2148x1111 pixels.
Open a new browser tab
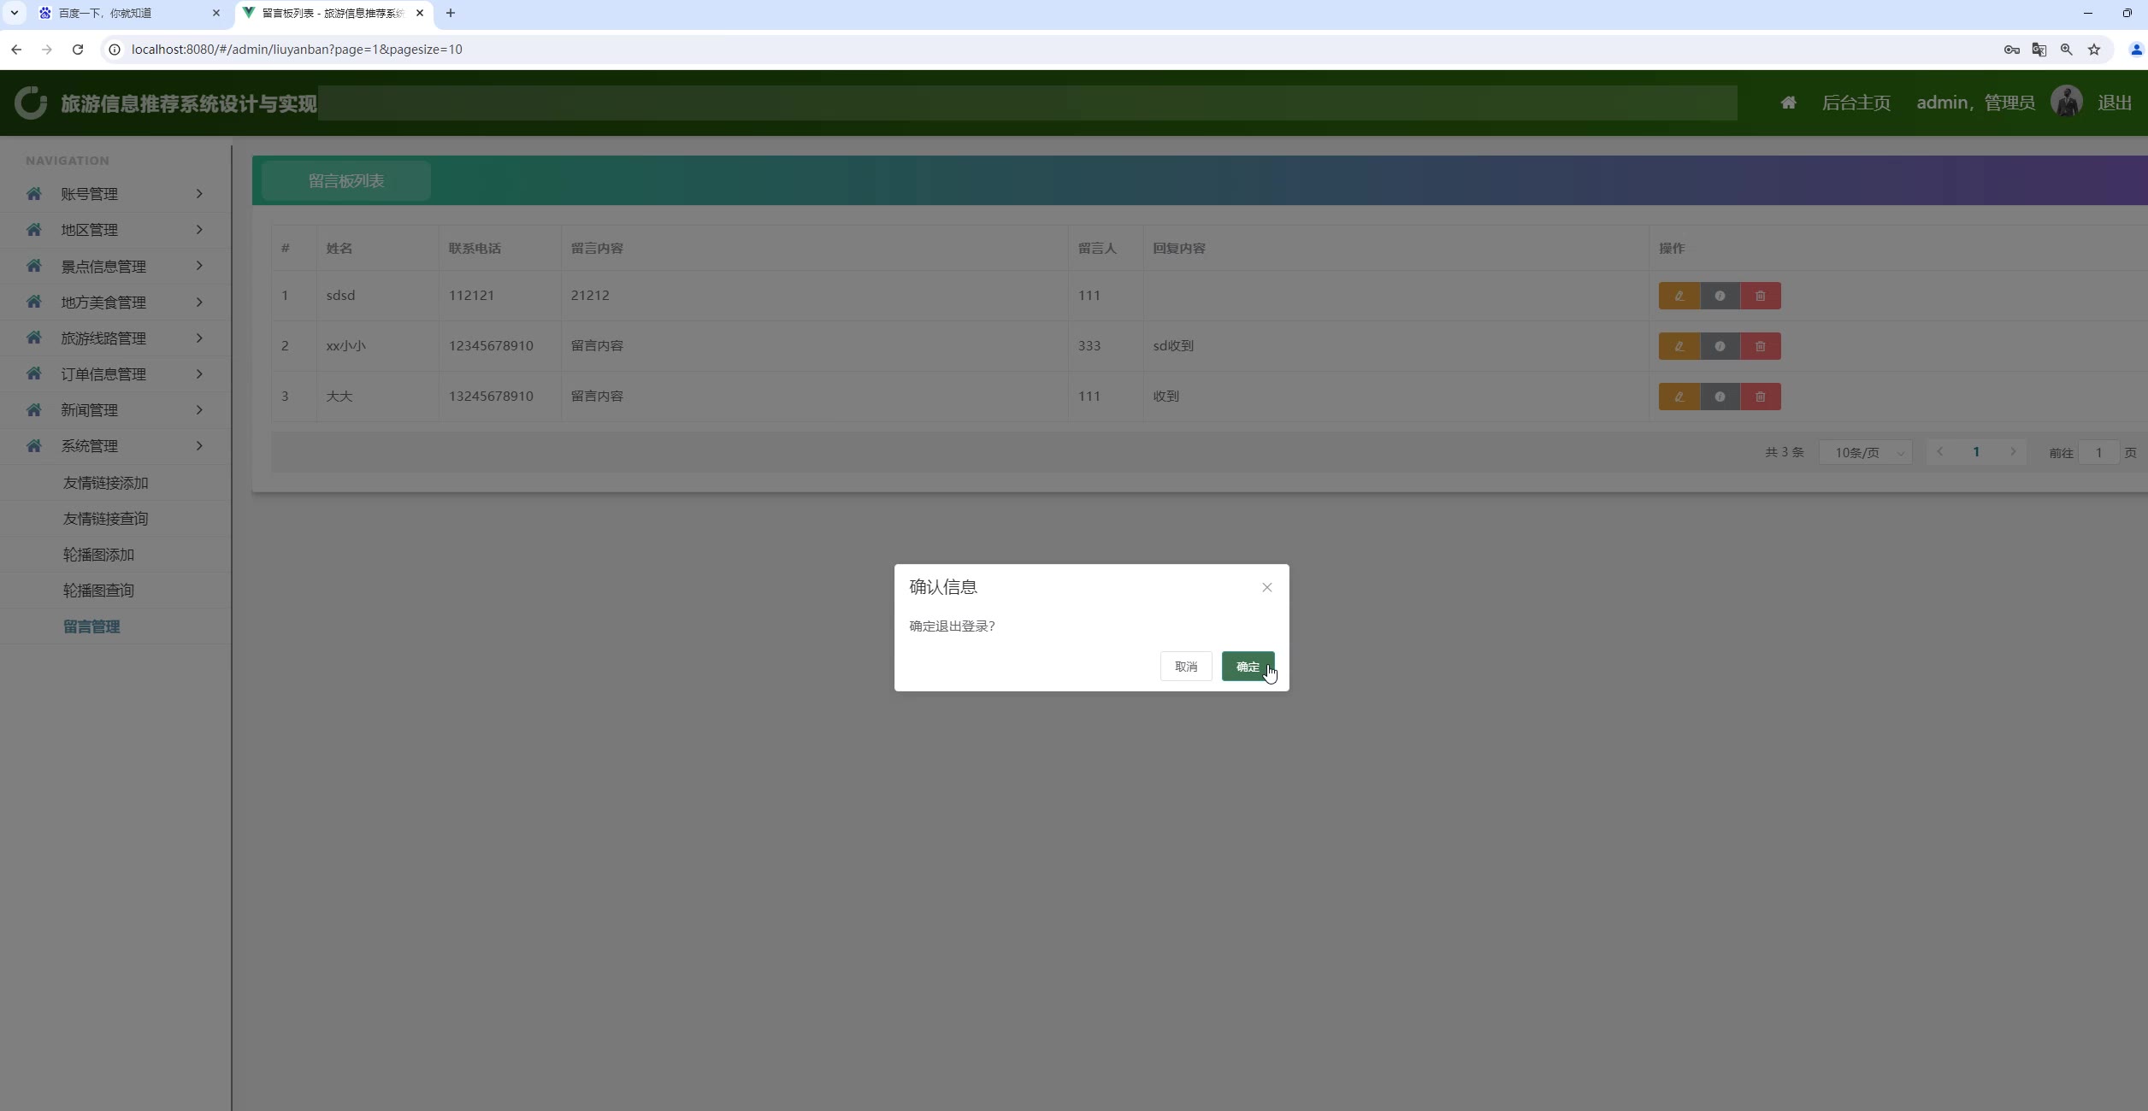pyautogui.click(x=451, y=13)
